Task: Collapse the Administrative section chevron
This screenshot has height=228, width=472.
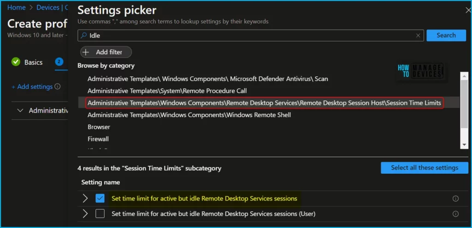Action: (20, 111)
